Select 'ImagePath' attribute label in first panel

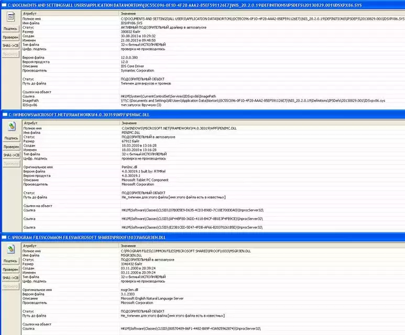[30, 100]
